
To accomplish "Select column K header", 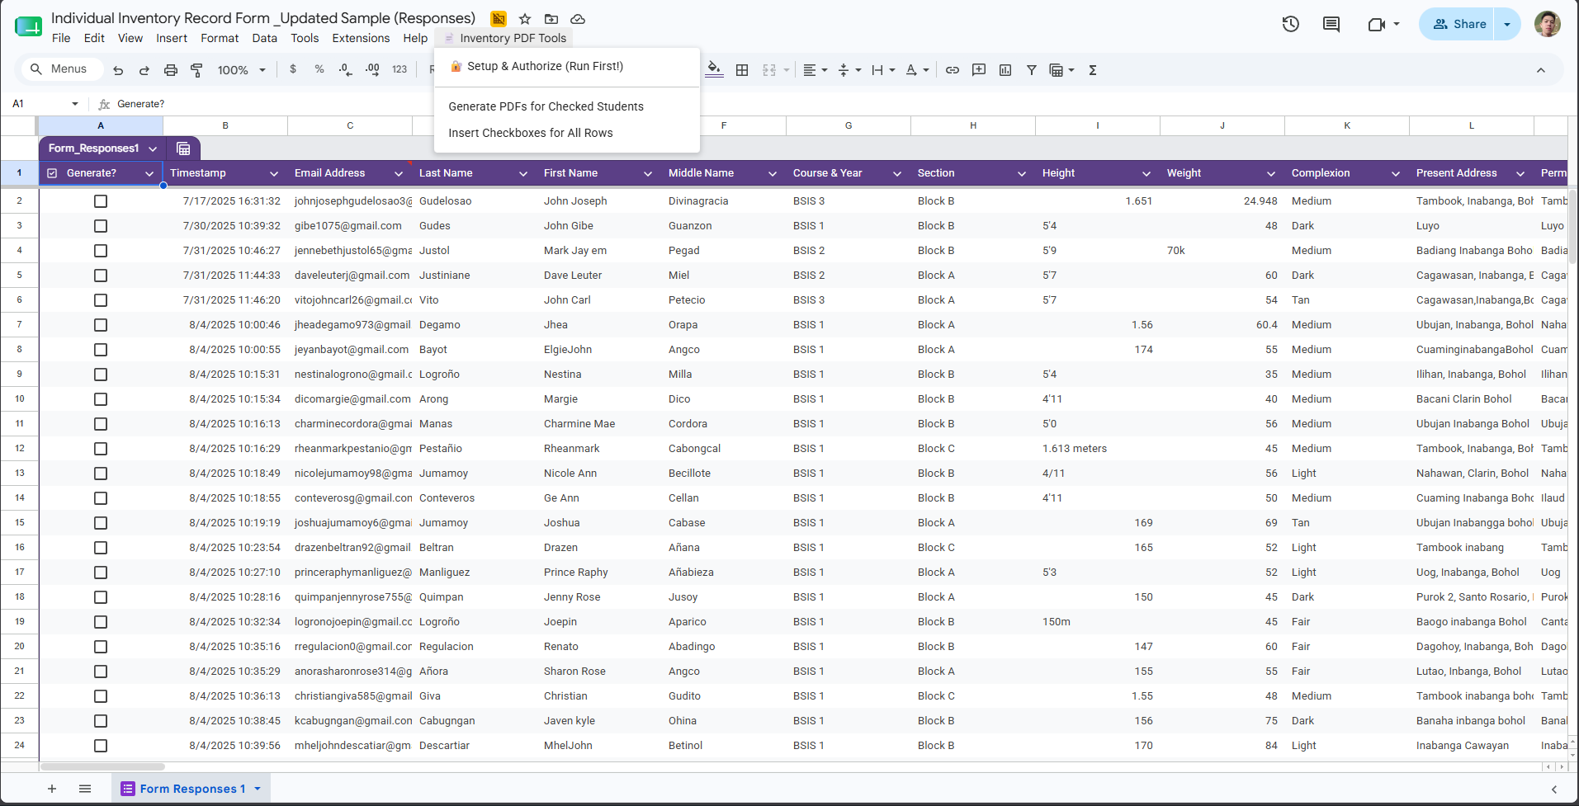I will coord(1347,125).
